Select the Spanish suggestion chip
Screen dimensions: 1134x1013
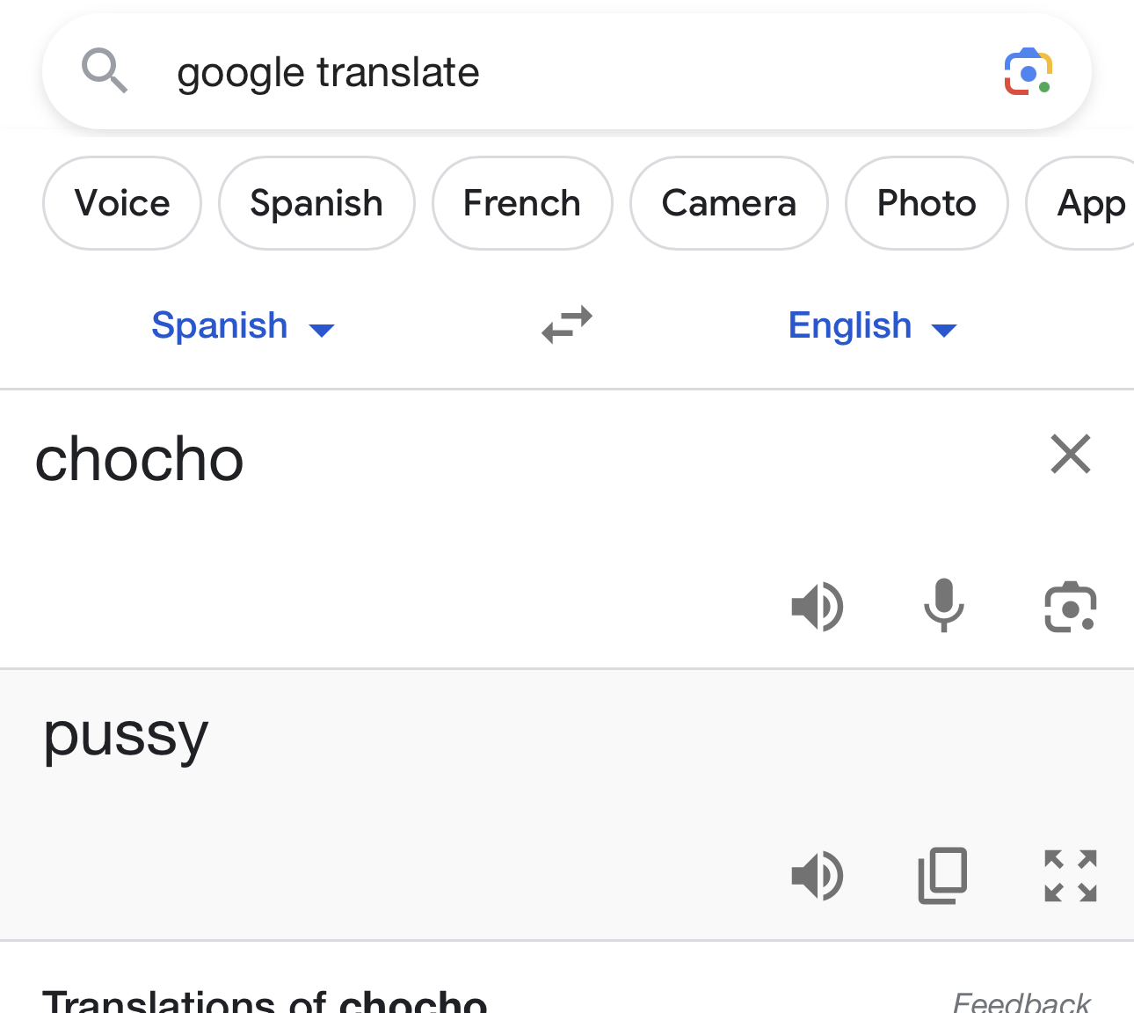click(316, 203)
